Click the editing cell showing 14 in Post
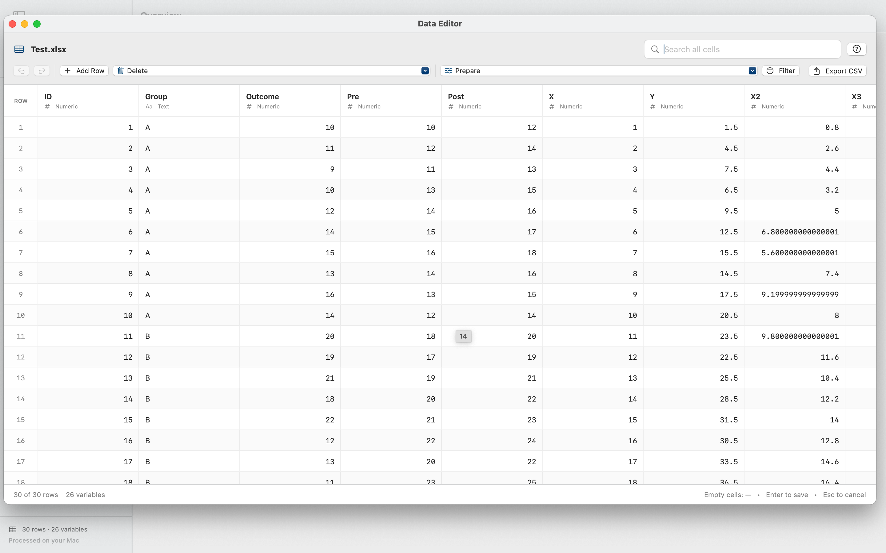 [464, 336]
